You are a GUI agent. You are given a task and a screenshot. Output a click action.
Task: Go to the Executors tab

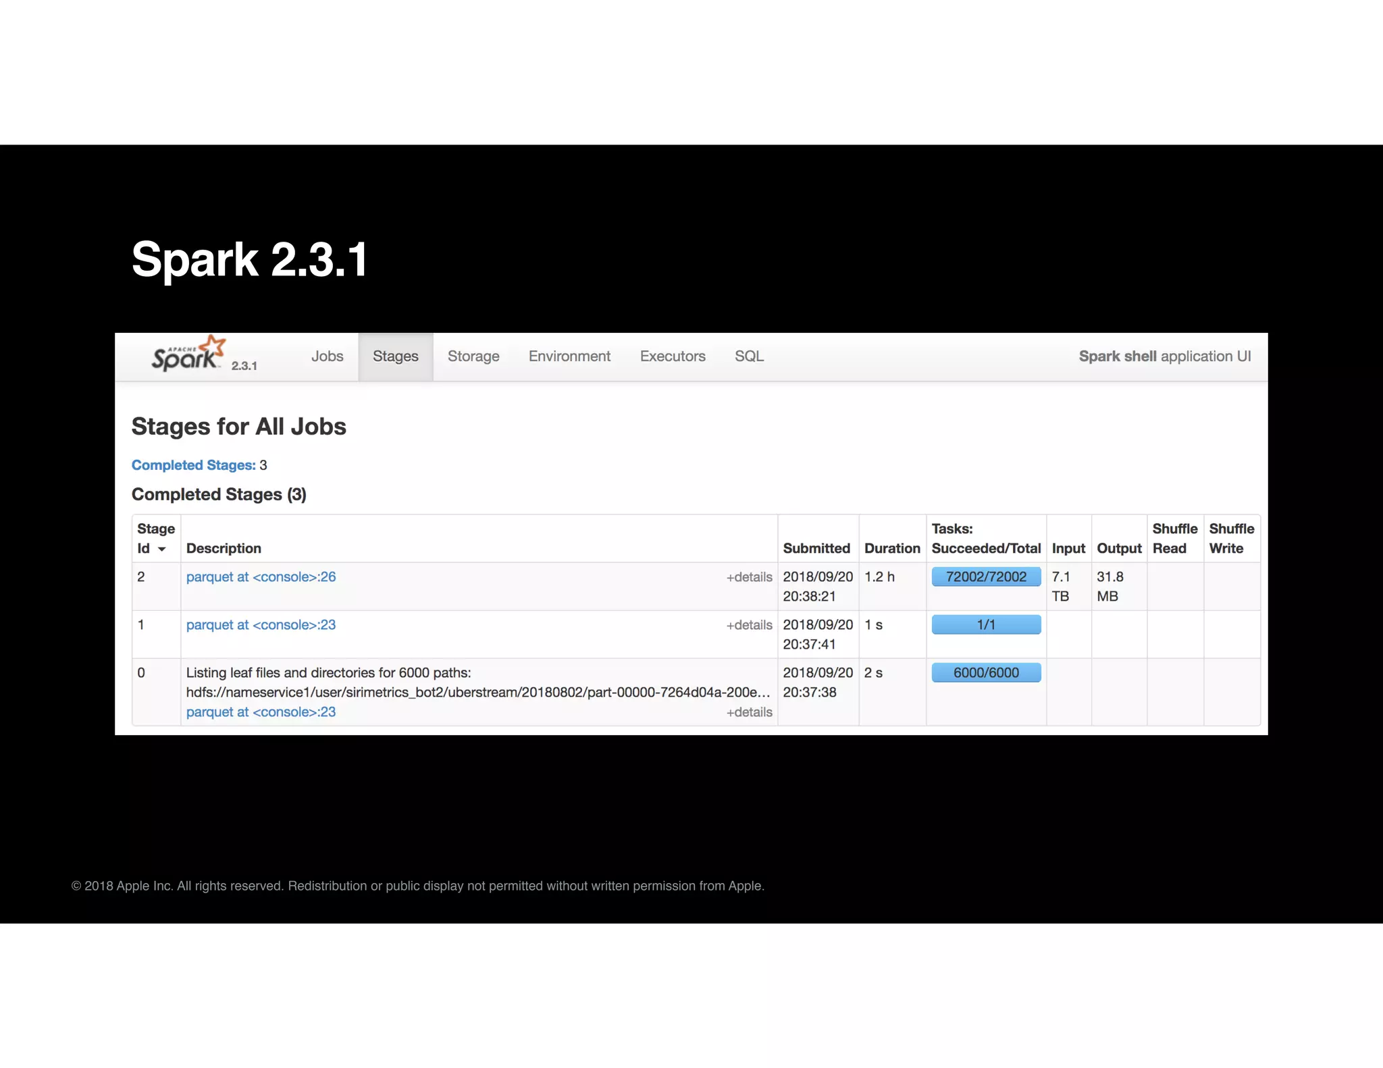click(x=673, y=356)
